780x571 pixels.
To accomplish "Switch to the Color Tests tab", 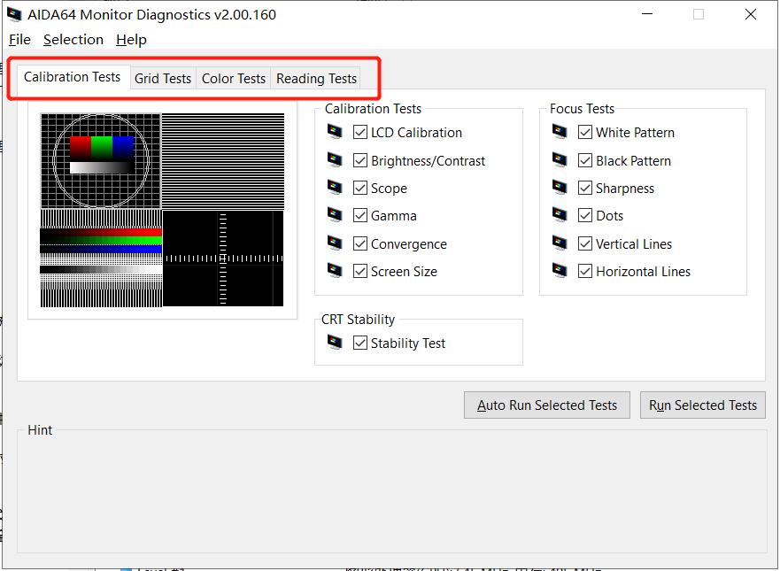I will (x=234, y=79).
